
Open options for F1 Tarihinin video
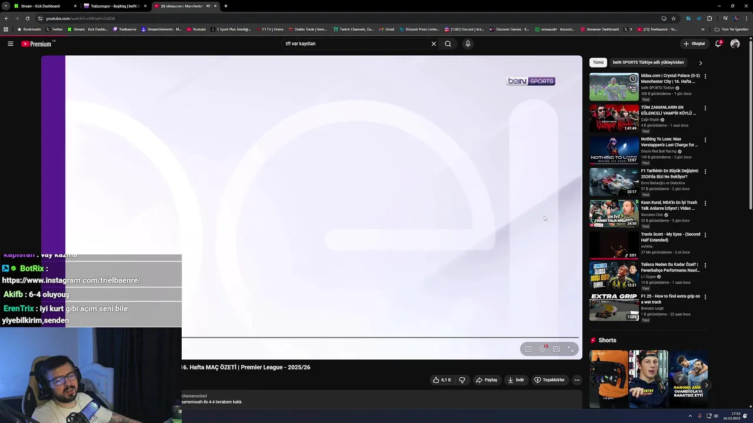[x=705, y=172]
